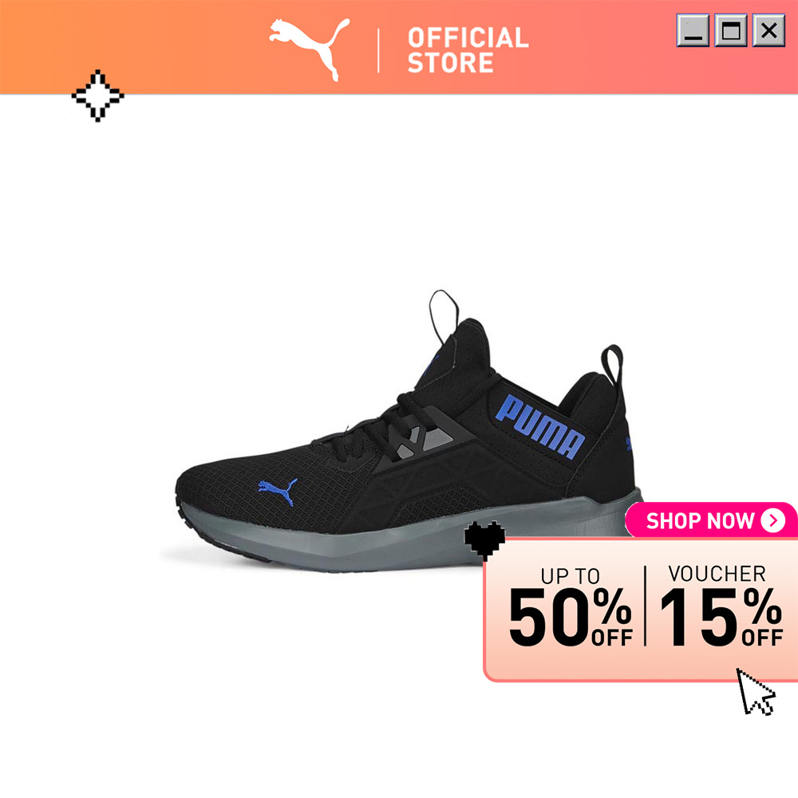Click the pixel sparkle star icon

click(97, 96)
